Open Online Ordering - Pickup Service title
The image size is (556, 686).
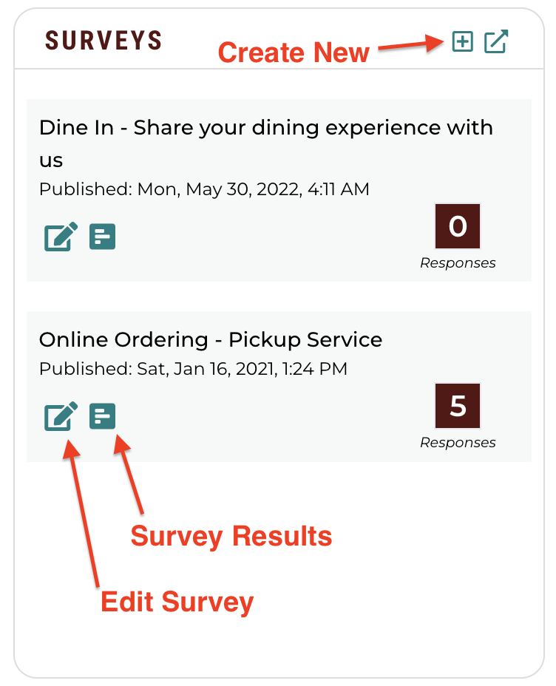[x=211, y=339]
